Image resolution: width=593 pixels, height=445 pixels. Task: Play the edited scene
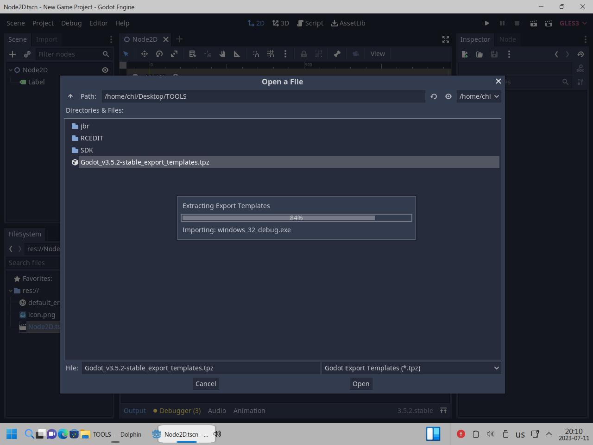pos(534,23)
